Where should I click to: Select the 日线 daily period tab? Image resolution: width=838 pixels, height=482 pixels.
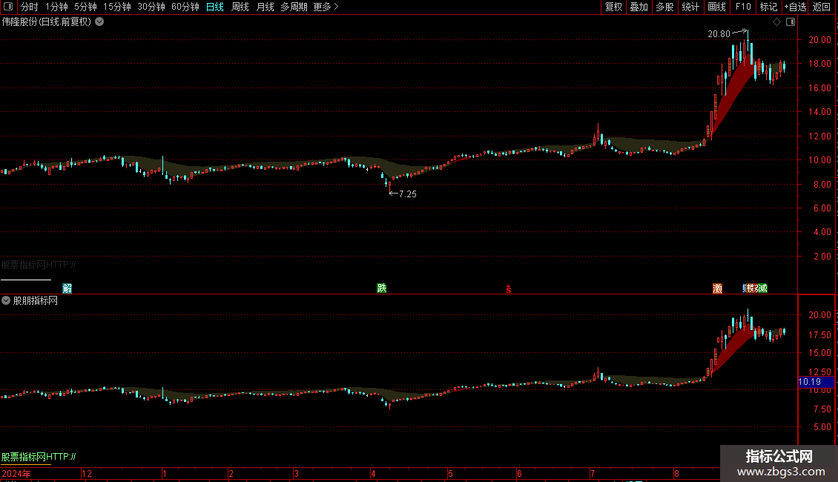pos(215,7)
